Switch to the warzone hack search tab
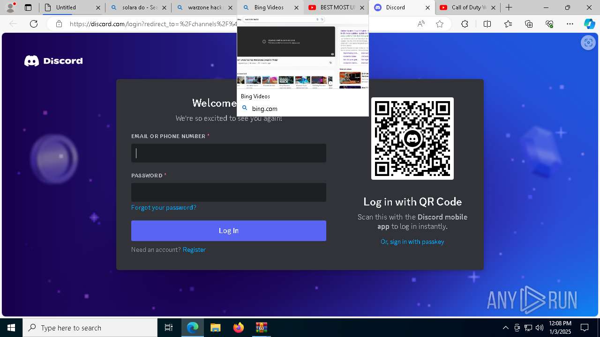 point(204,7)
